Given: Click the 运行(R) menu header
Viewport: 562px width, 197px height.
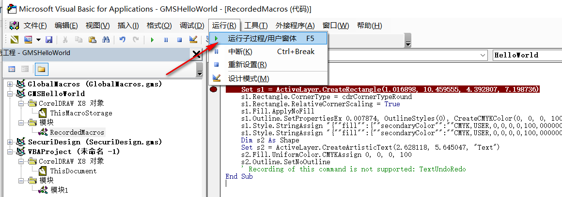Looking at the screenshot, I should pos(224,25).
